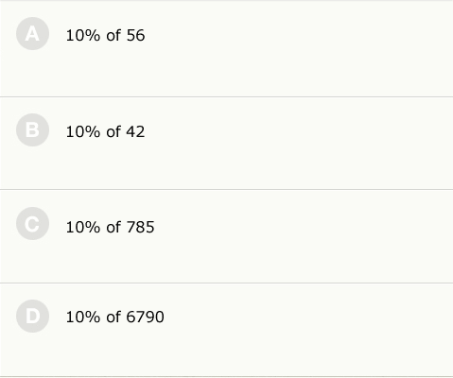Screen dimensions: 453x378
Task: Mark option C circle as answer
Action: click(x=32, y=224)
